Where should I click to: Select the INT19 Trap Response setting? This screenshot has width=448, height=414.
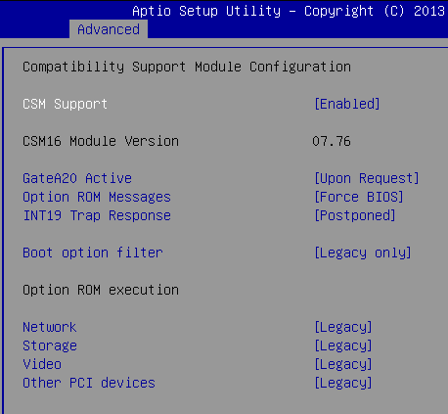[x=97, y=215]
